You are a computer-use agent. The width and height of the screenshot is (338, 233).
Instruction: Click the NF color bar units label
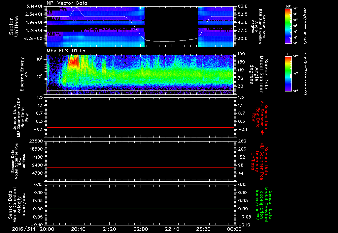305,26
